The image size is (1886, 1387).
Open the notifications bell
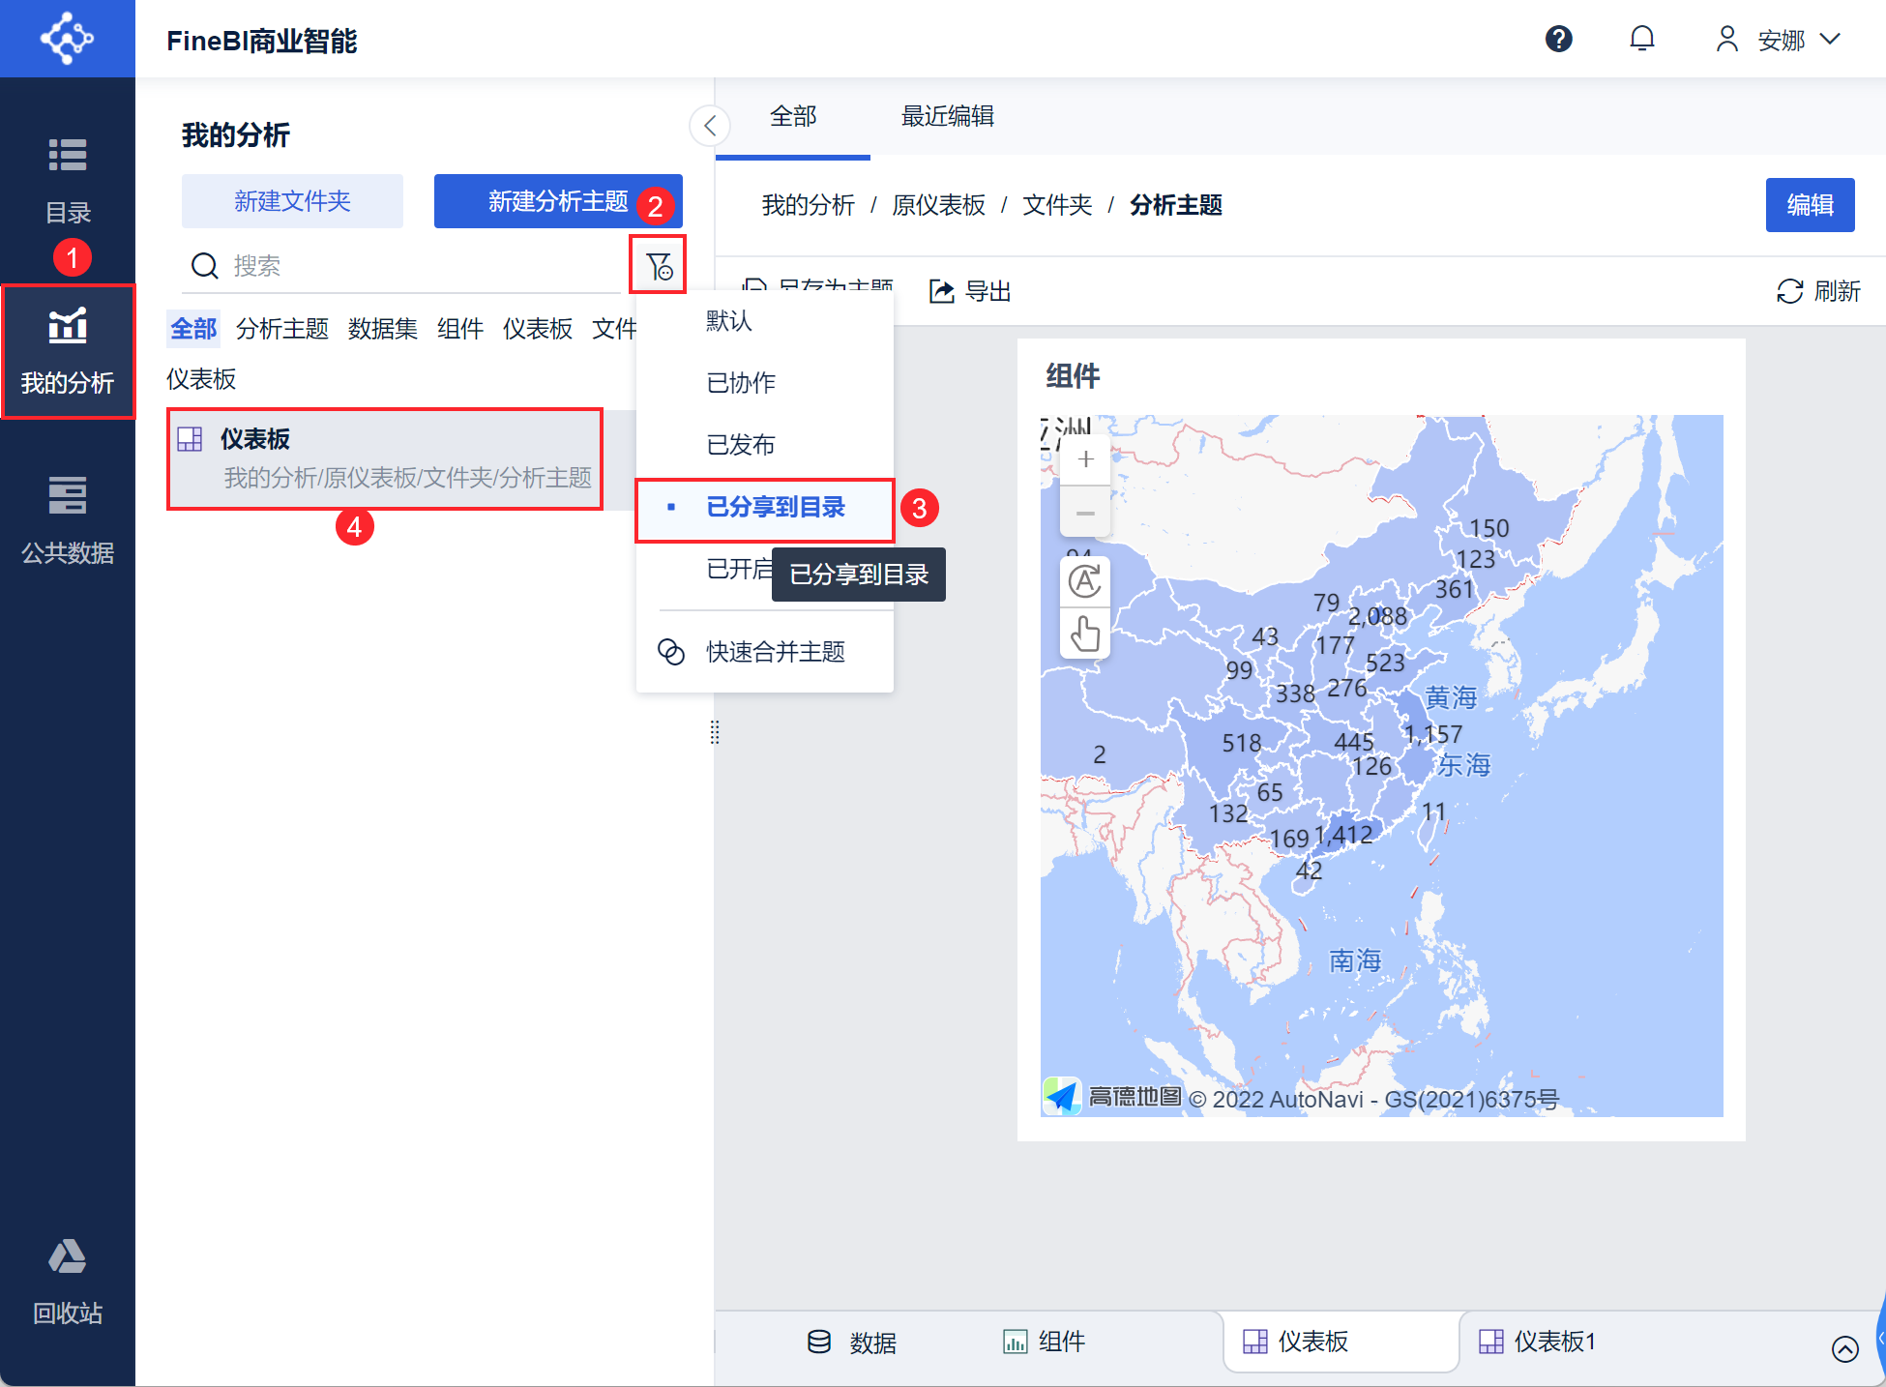(1642, 39)
